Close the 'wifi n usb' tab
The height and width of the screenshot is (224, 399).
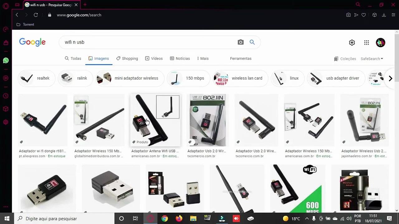[x=76, y=5]
